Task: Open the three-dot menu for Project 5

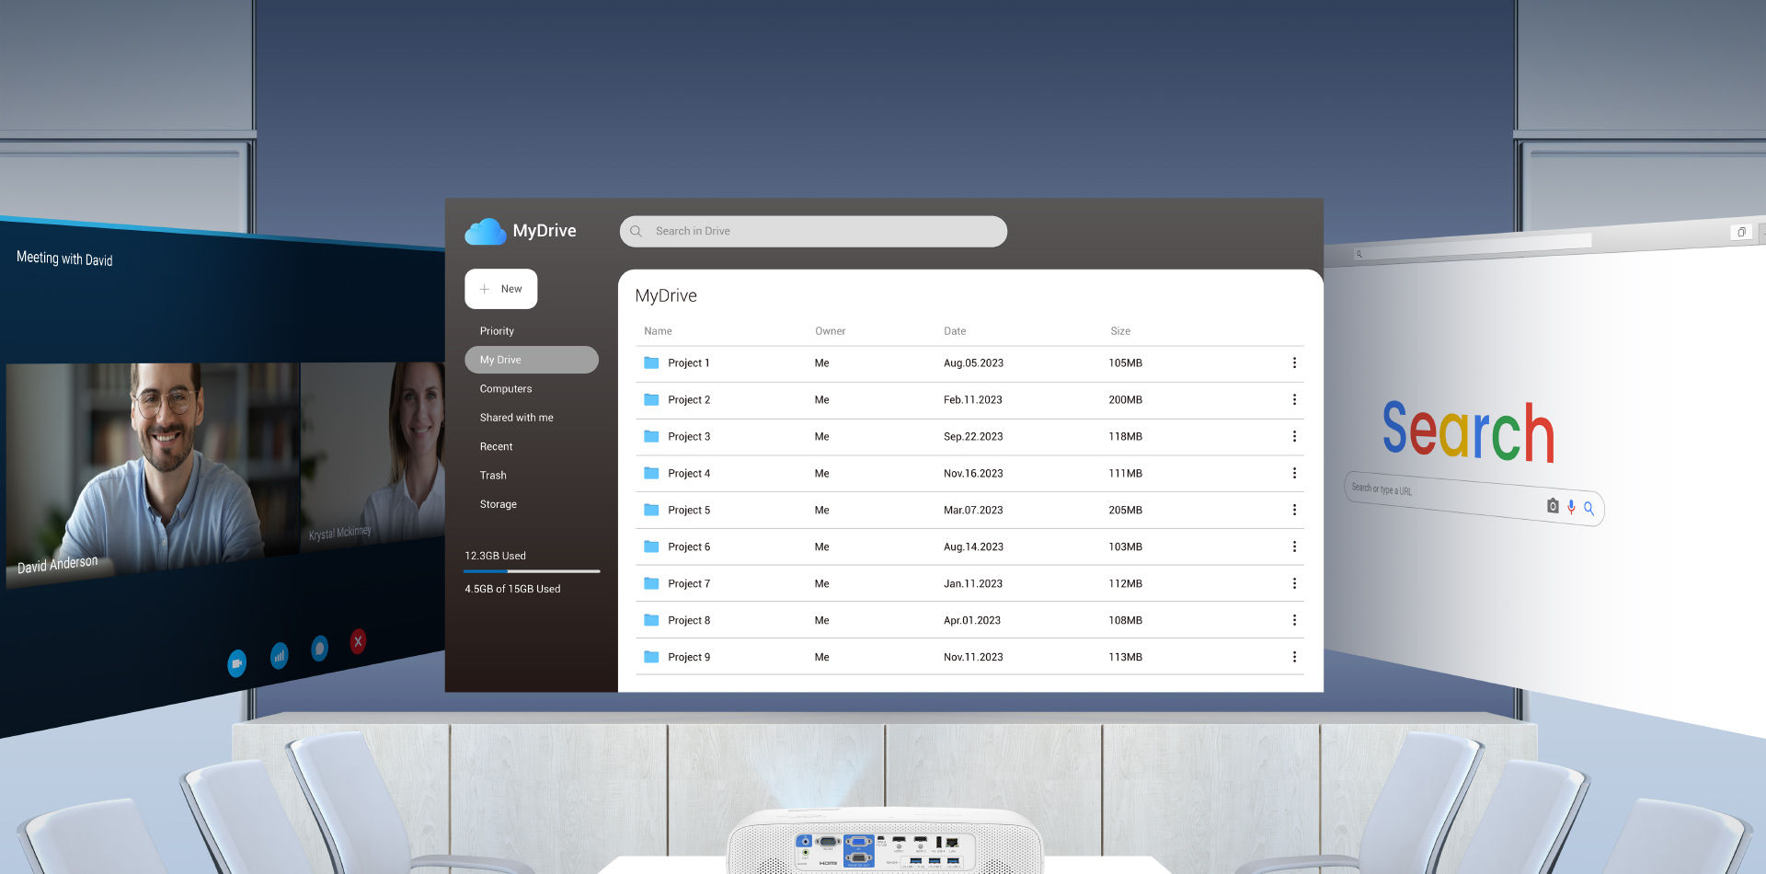Action: tap(1295, 510)
